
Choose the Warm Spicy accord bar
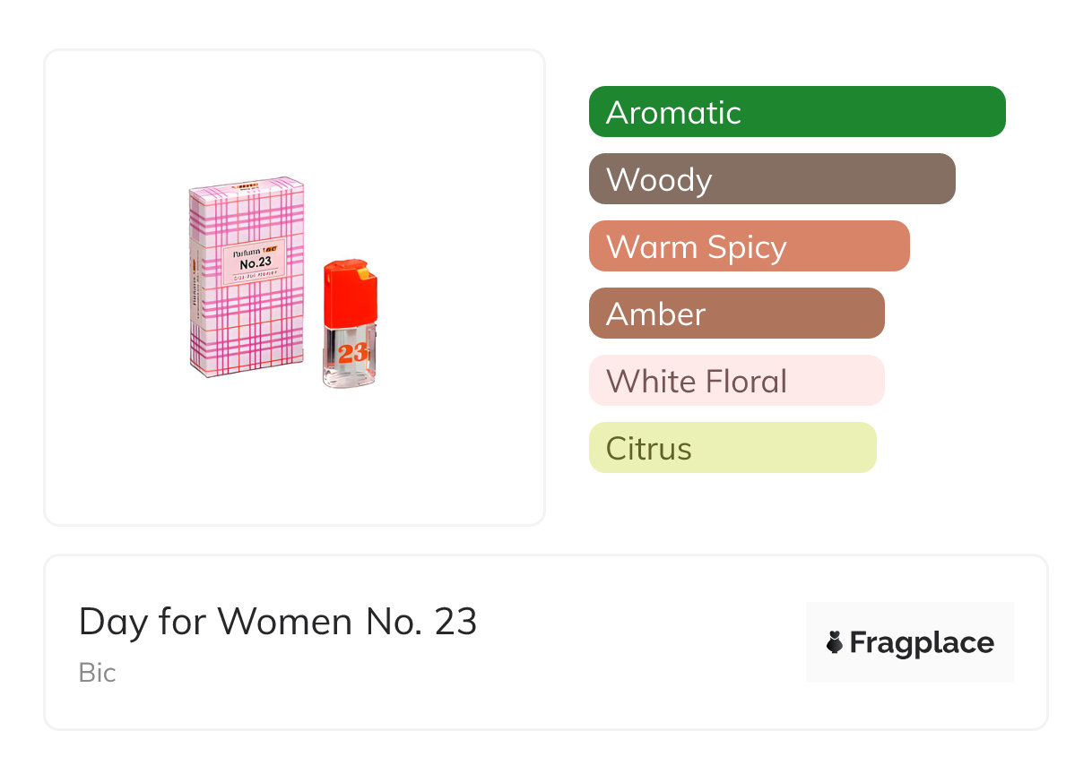[x=750, y=246]
